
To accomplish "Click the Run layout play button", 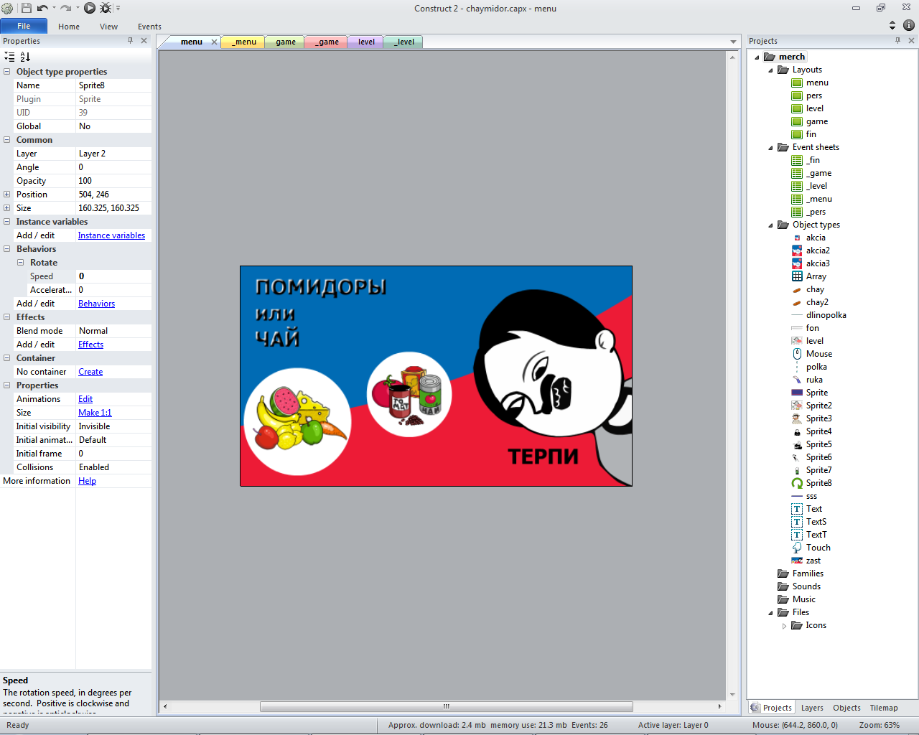I will coord(90,8).
